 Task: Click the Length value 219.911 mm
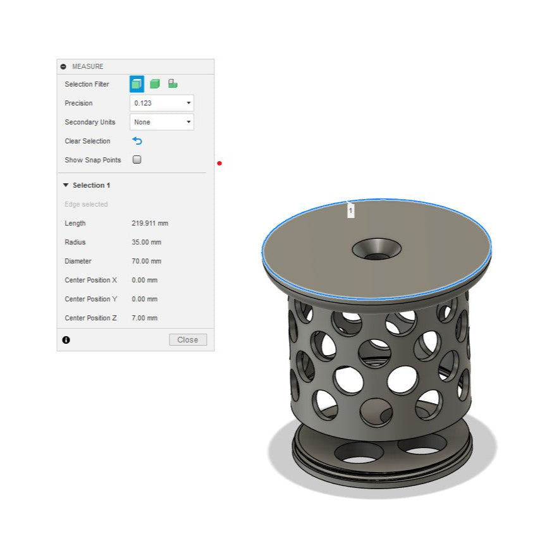(150, 223)
